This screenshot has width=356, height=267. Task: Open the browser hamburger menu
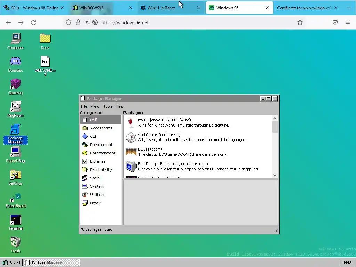[348, 22]
